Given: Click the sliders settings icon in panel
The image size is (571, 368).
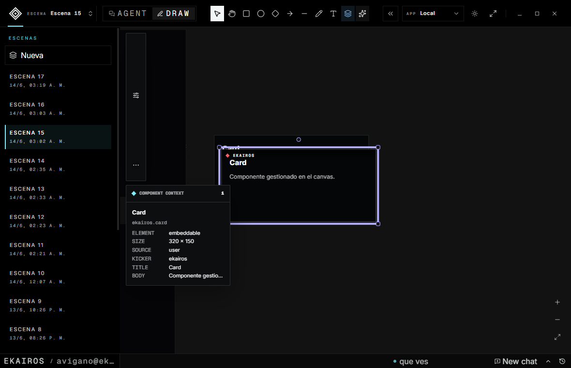Looking at the screenshot, I should click(136, 95).
